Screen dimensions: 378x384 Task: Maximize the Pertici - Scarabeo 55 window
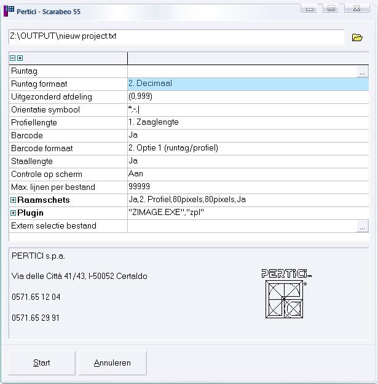[331, 9]
